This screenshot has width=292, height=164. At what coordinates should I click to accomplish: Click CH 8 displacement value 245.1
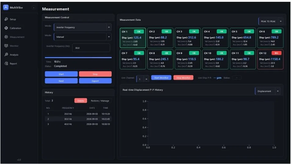(165, 59)
